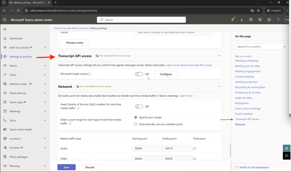Click the main content vertical scrollbar
This screenshot has height=172, width=291.
tap(230, 150)
